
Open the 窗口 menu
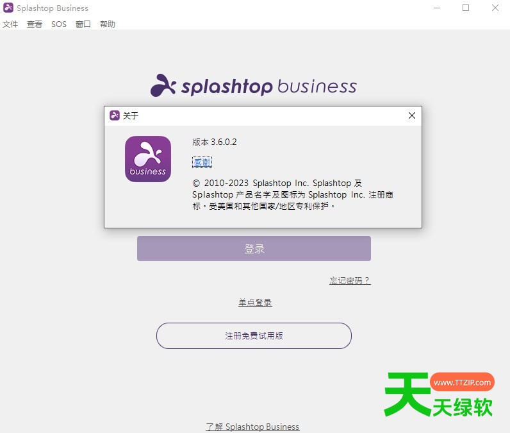click(83, 24)
